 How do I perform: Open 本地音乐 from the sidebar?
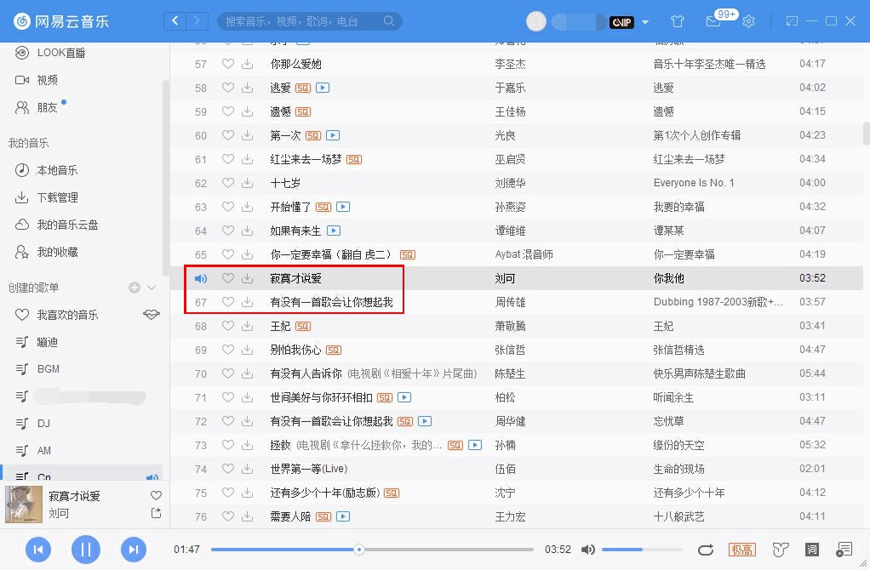click(x=49, y=169)
